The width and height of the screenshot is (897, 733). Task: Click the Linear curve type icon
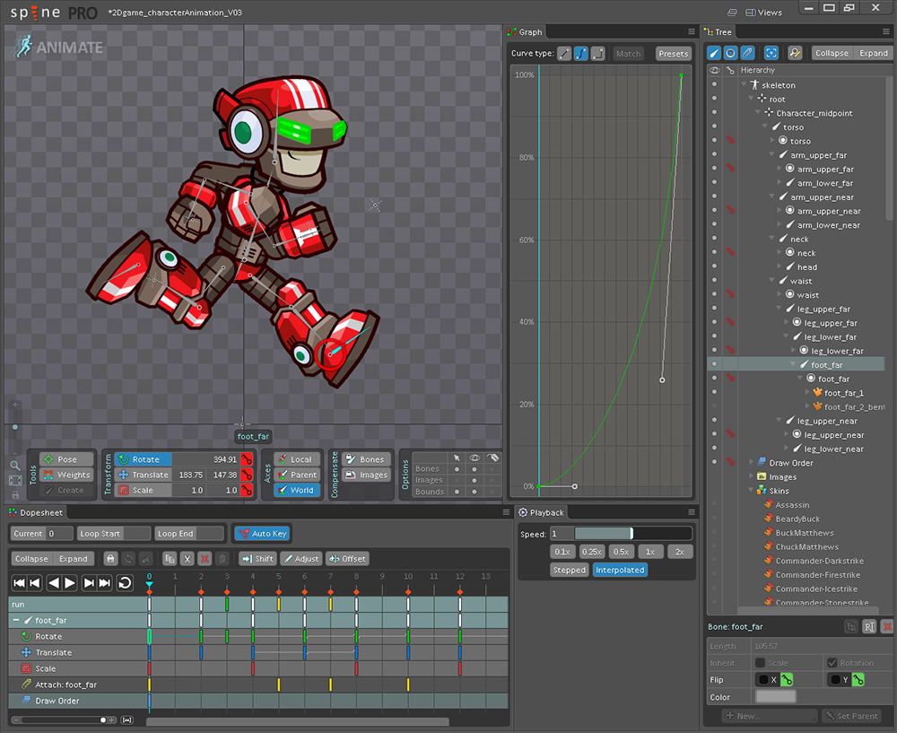coord(564,54)
